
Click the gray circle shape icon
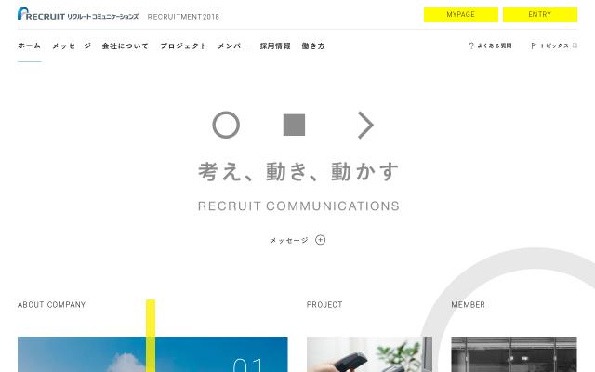[x=226, y=125]
